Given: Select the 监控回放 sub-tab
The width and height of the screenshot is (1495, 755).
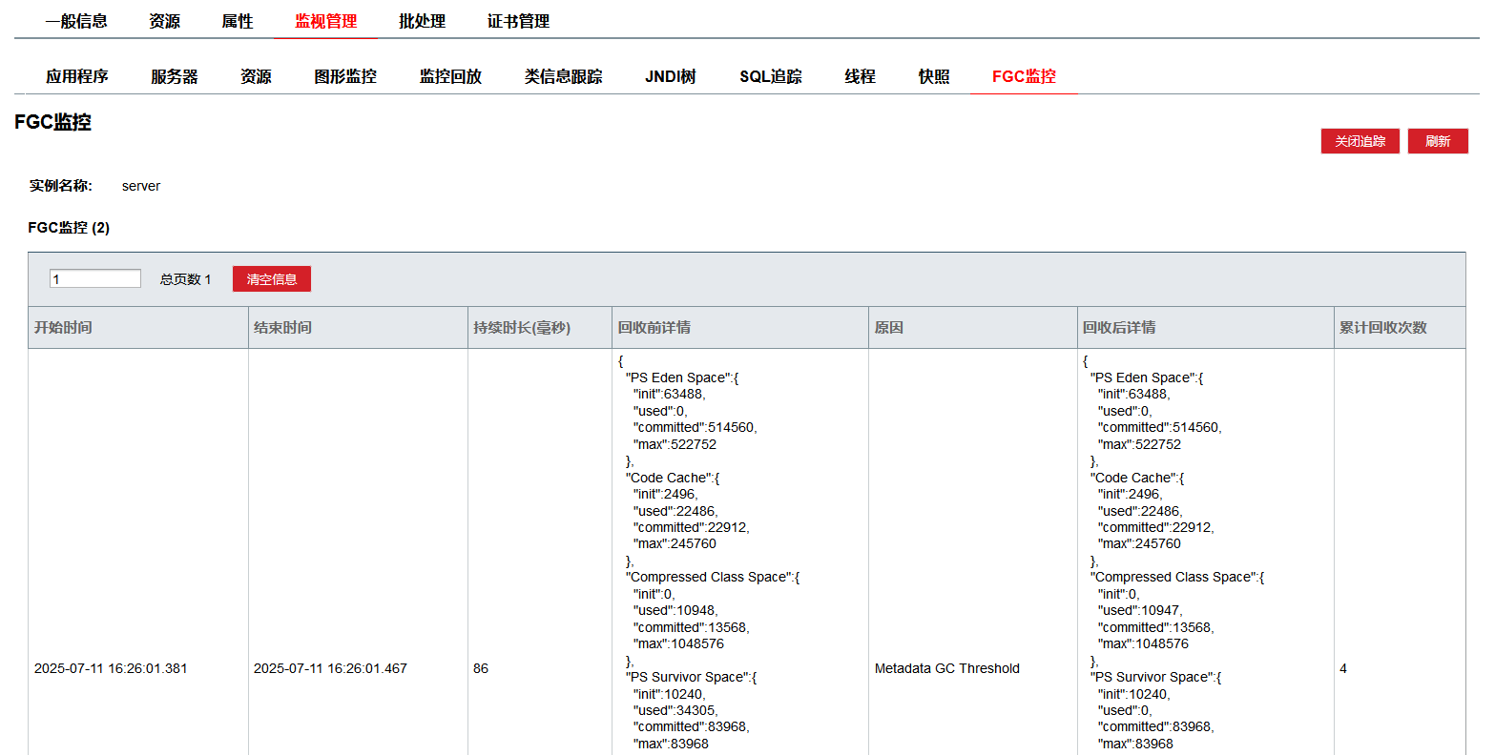Looking at the screenshot, I should (x=450, y=76).
